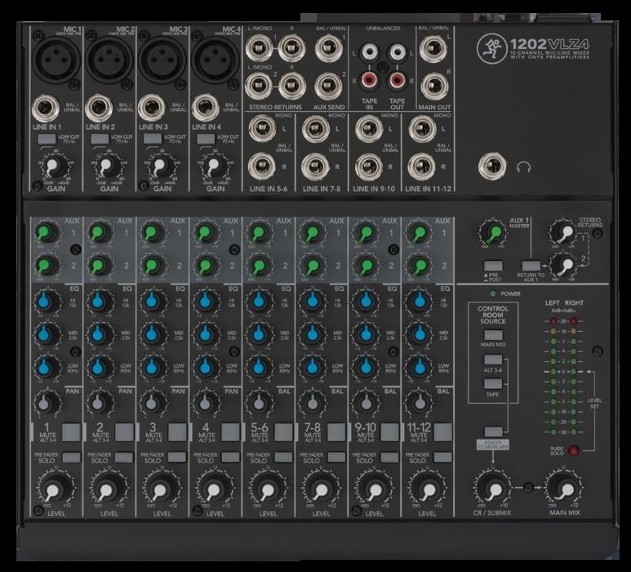Screen dimensions: 631x572
Task: Toggle channel 1 MUTE ALT 3-4 button
Action: pos(71,431)
